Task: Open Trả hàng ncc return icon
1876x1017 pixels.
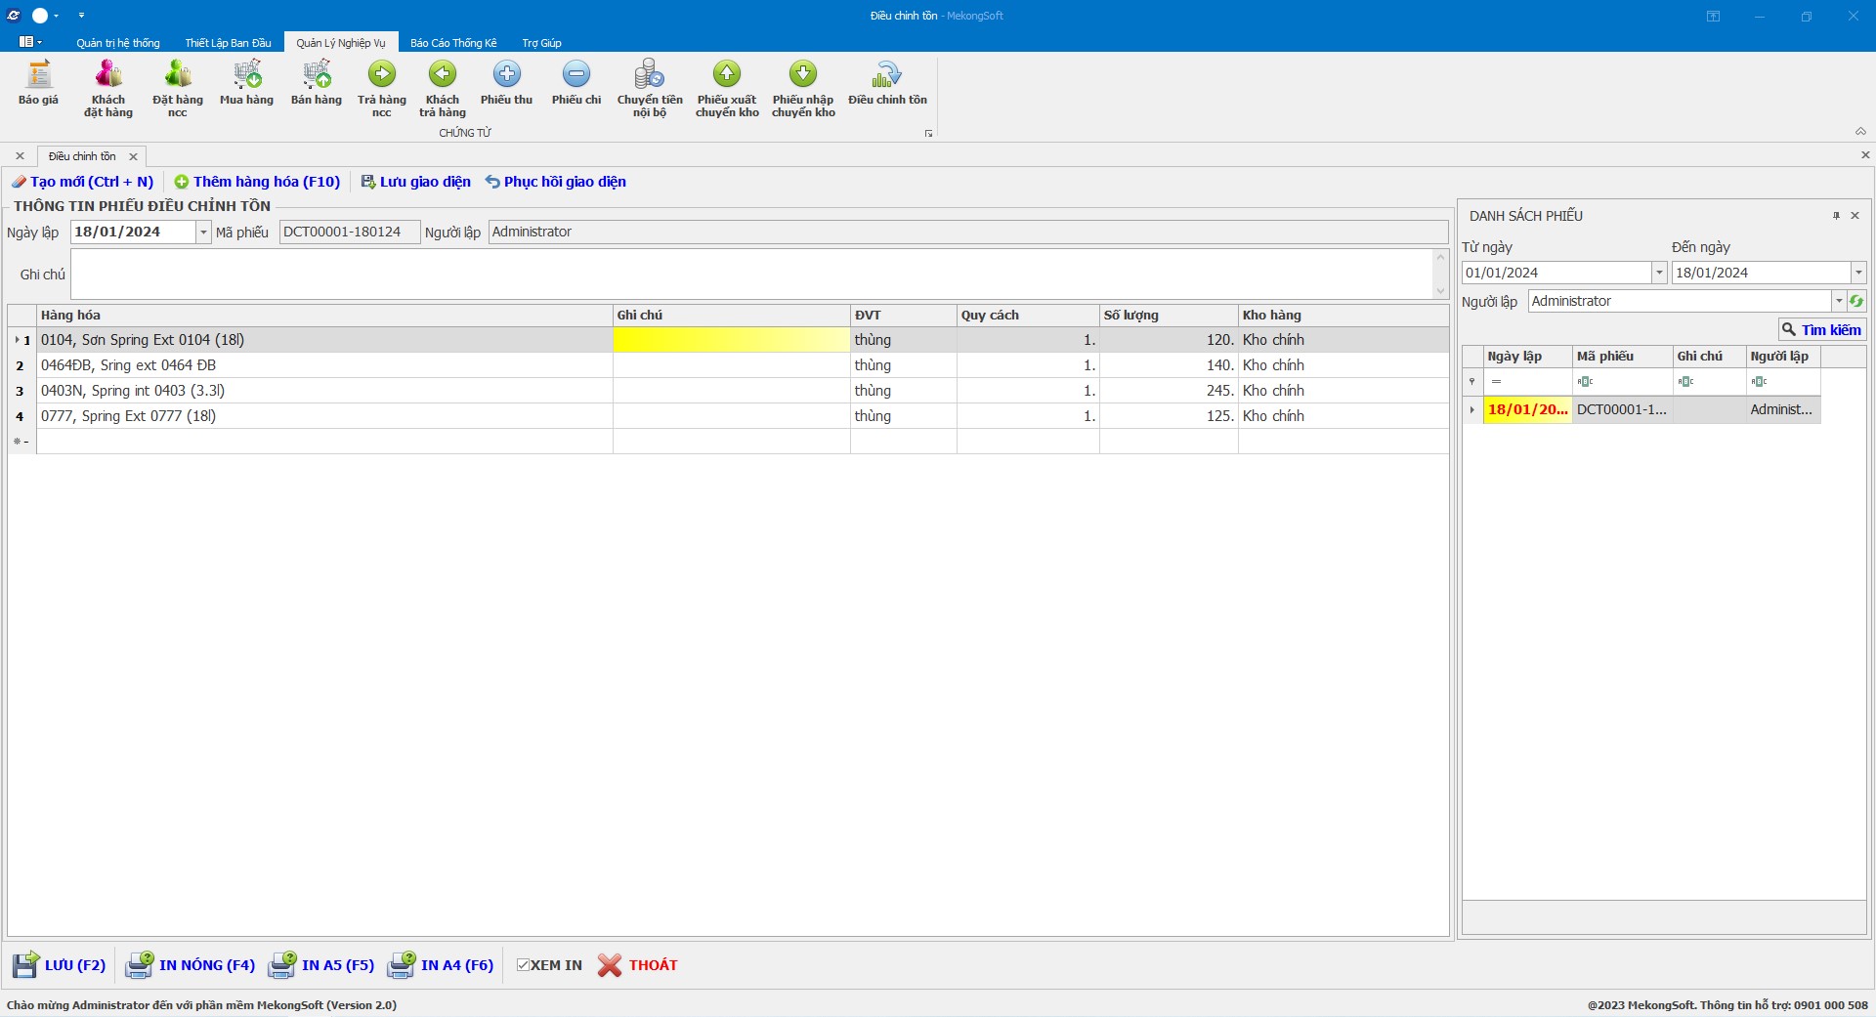Action: click(382, 89)
